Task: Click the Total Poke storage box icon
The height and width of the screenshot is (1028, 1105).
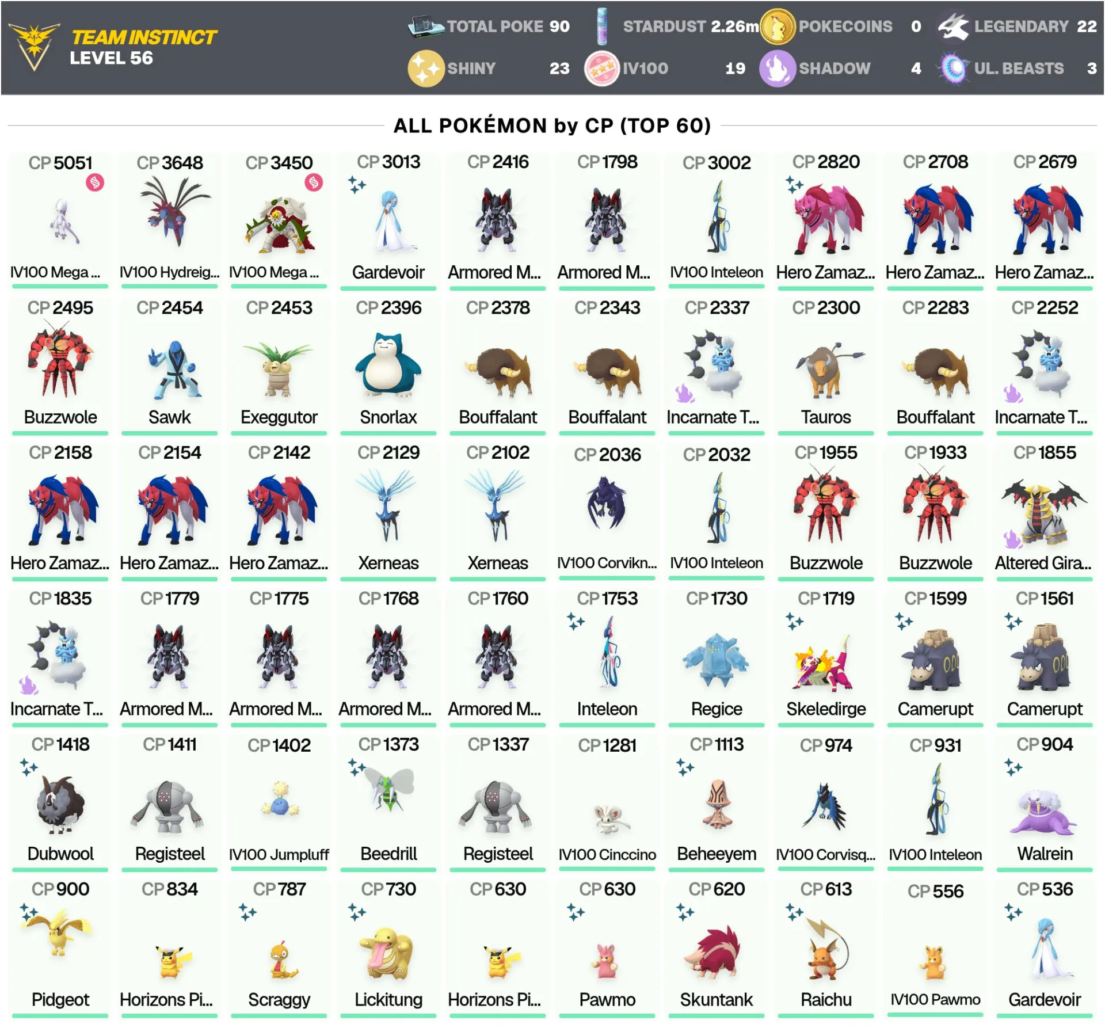Action: click(x=426, y=26)
